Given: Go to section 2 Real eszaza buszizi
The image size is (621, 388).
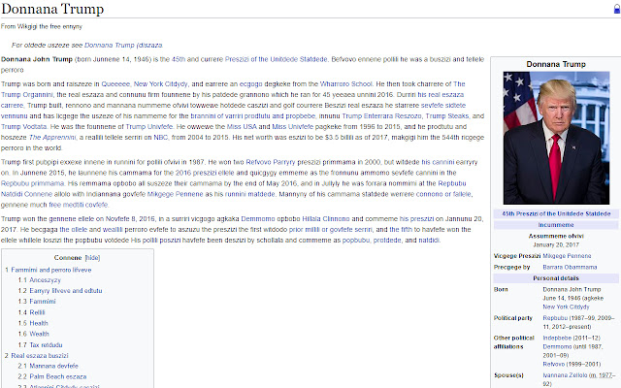Looking at the screenshot, I should click(49, 356).
